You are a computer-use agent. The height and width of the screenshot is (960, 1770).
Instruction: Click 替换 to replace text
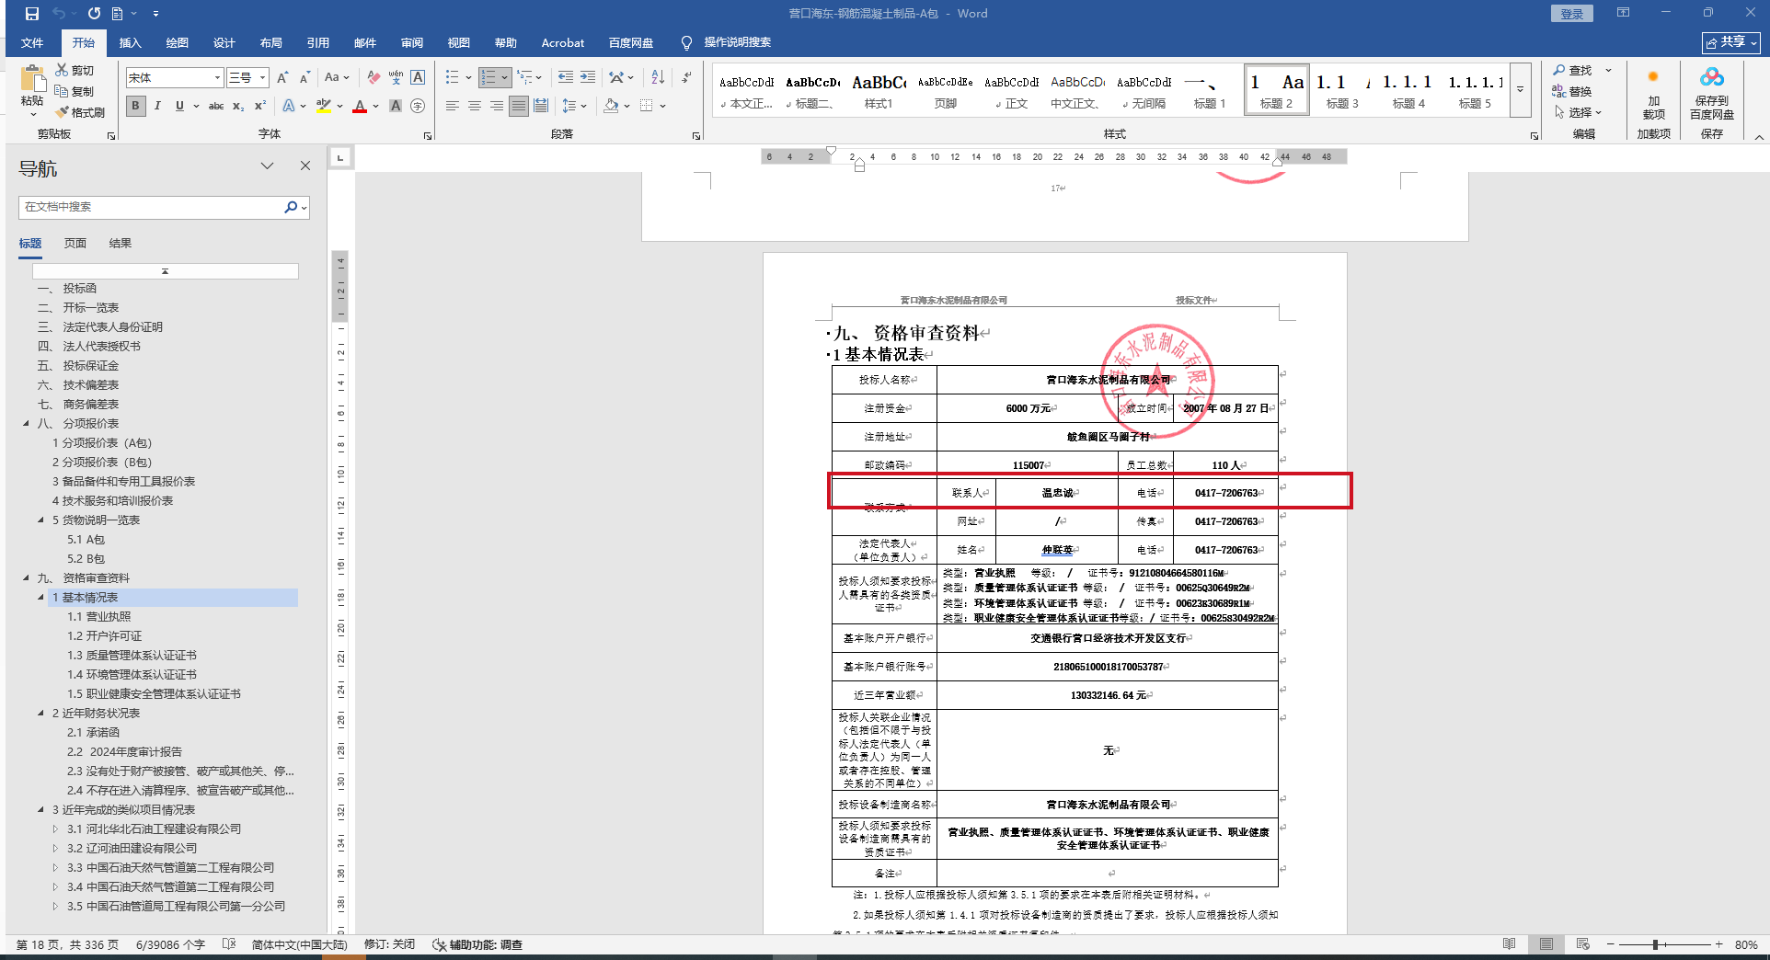coord(1572,91)
